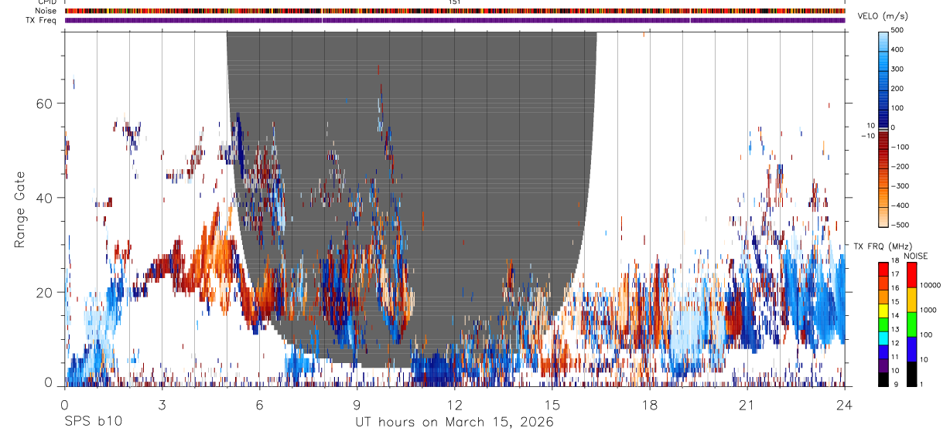
Task: Click the x-axis hour label "15"
Action: (x=552, y=405)
